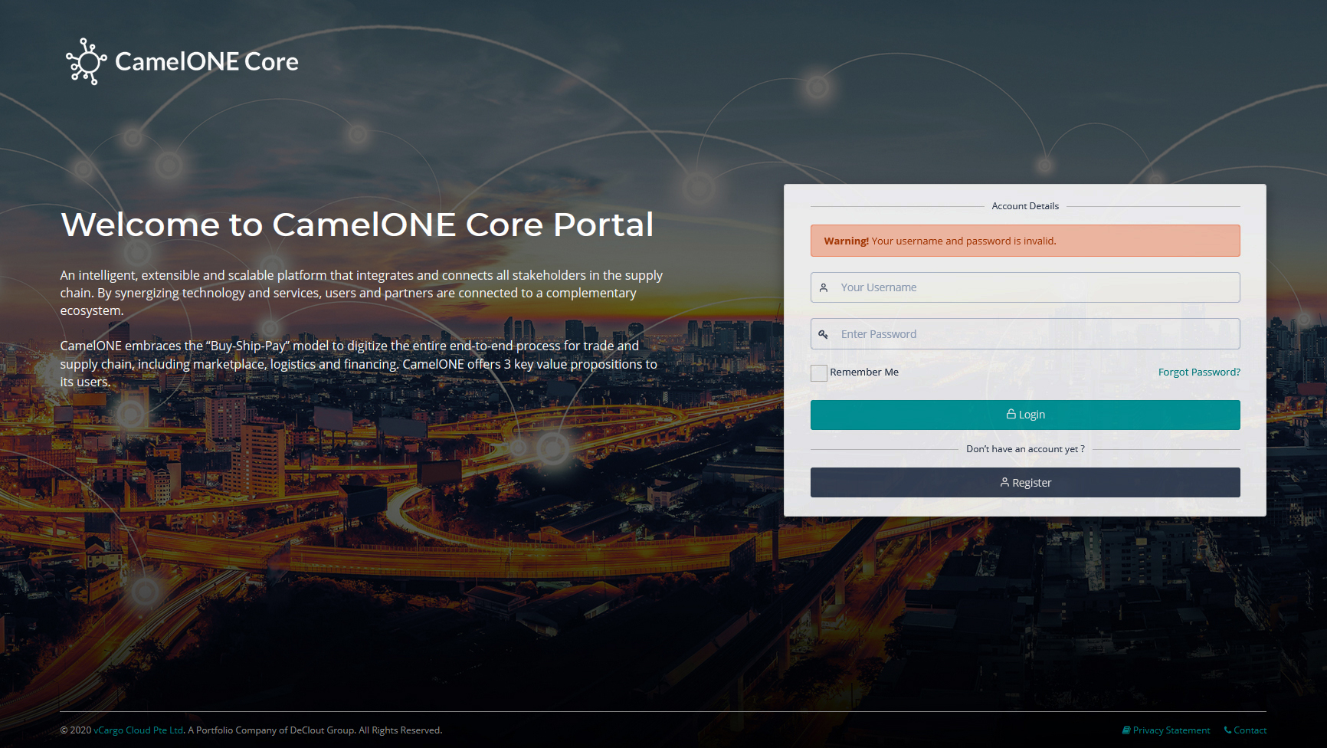Viewport: 1327px width, 748px height.
Task: Open the Forgot Password? link
Action: [1199, 372]
